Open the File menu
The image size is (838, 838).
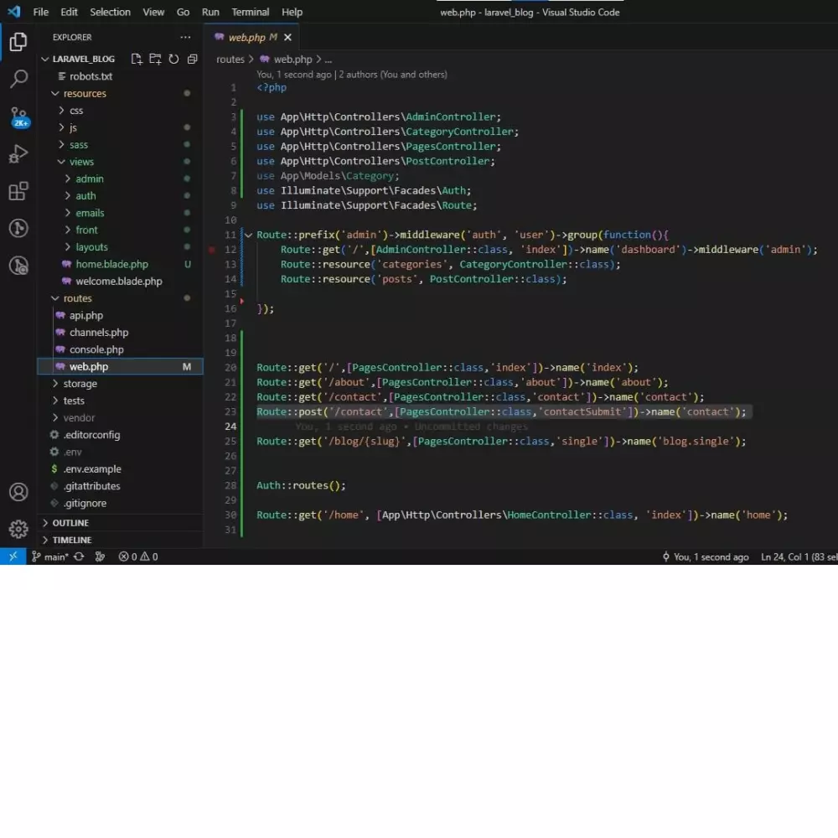[40, 12]
